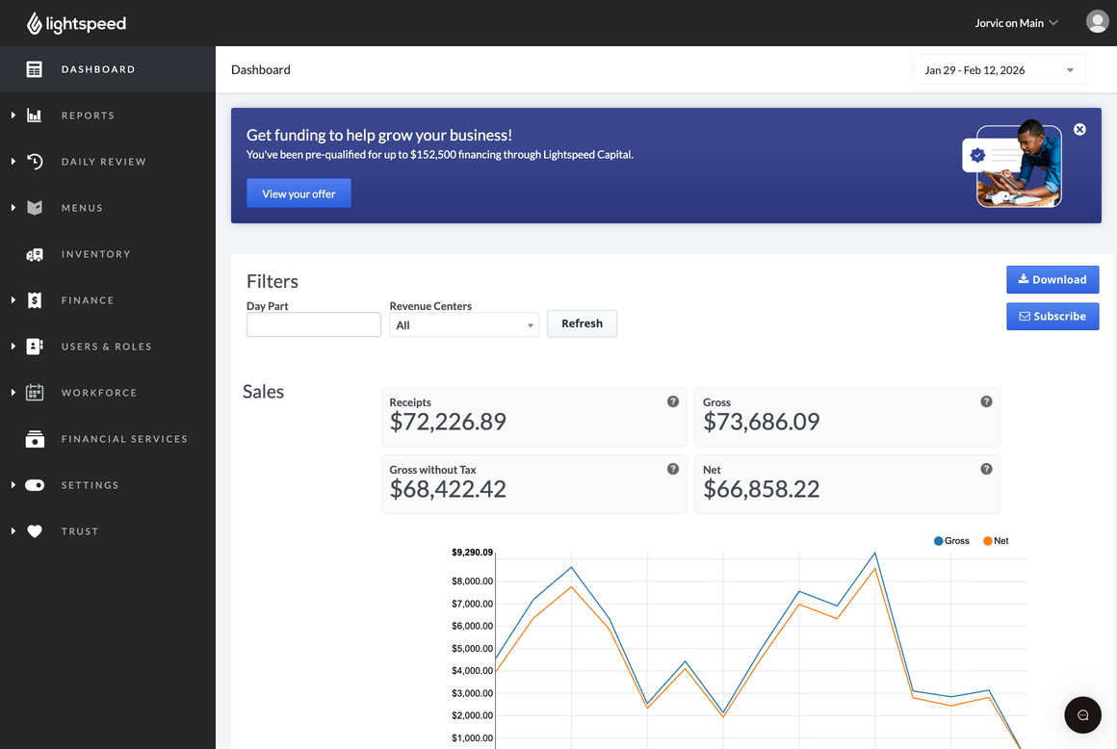This screenshot has height=749, width=1117.
Task: Dismiss the funding banner with X
Action: (x=1080, y=130)
